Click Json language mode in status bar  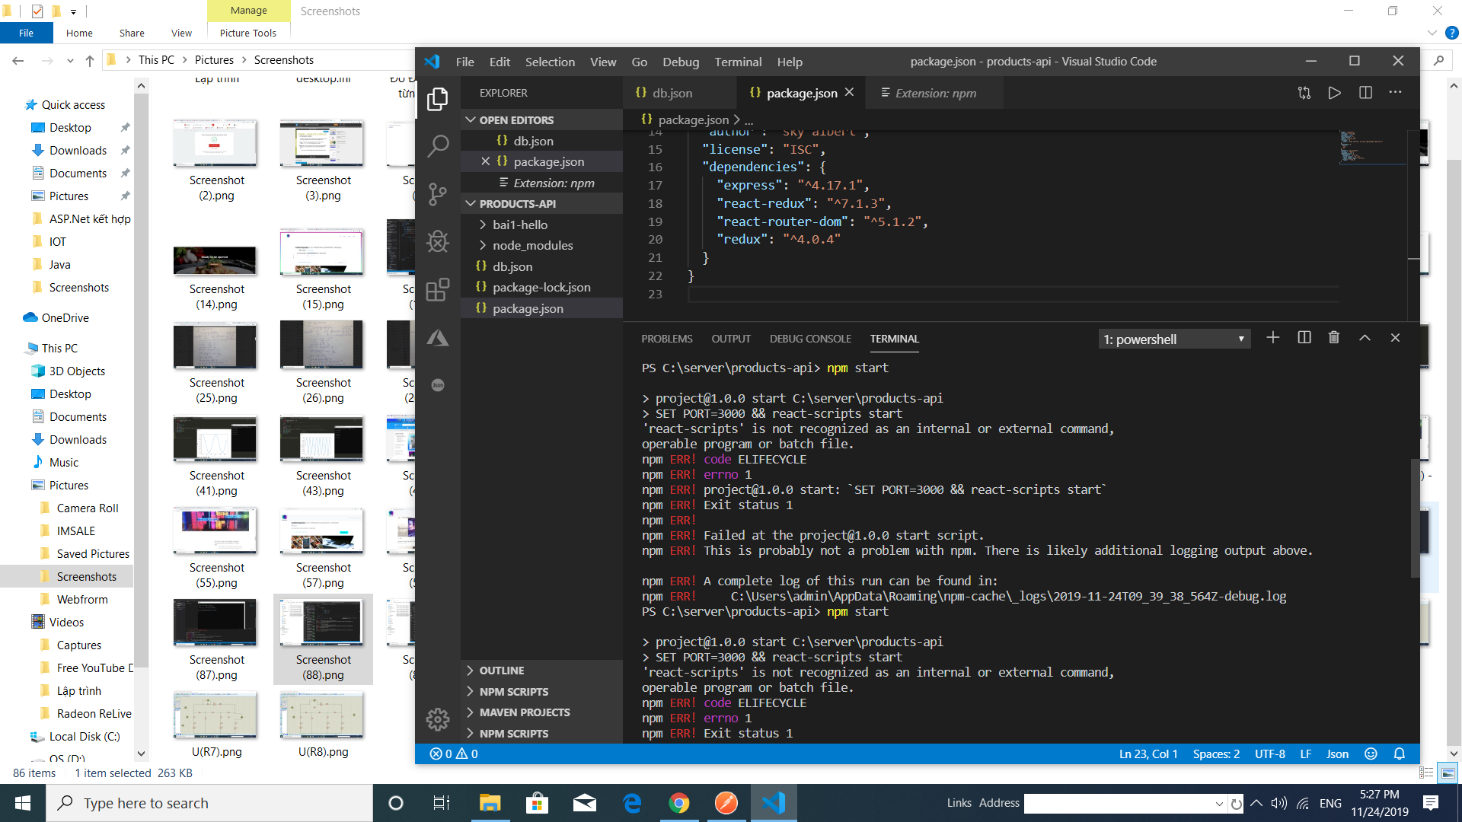coord(1337,754)
